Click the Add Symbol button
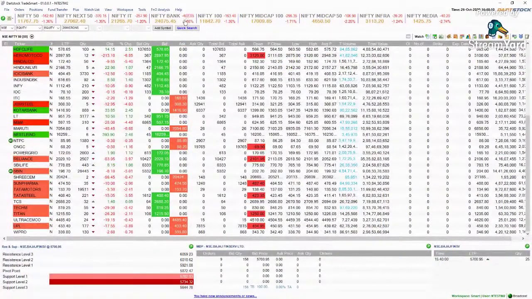The image size is (532, 299). point(163,28)
